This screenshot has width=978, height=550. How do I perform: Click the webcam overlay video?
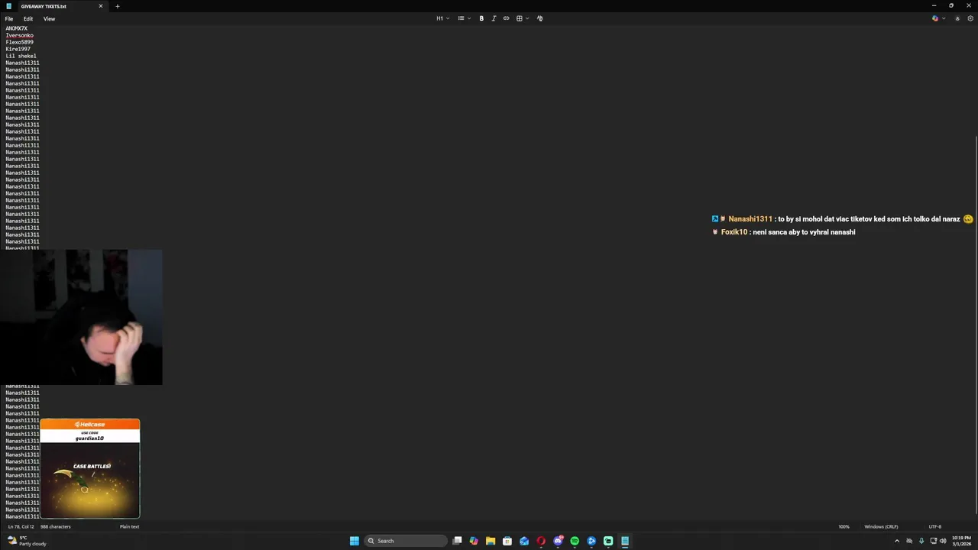[81, 317]
